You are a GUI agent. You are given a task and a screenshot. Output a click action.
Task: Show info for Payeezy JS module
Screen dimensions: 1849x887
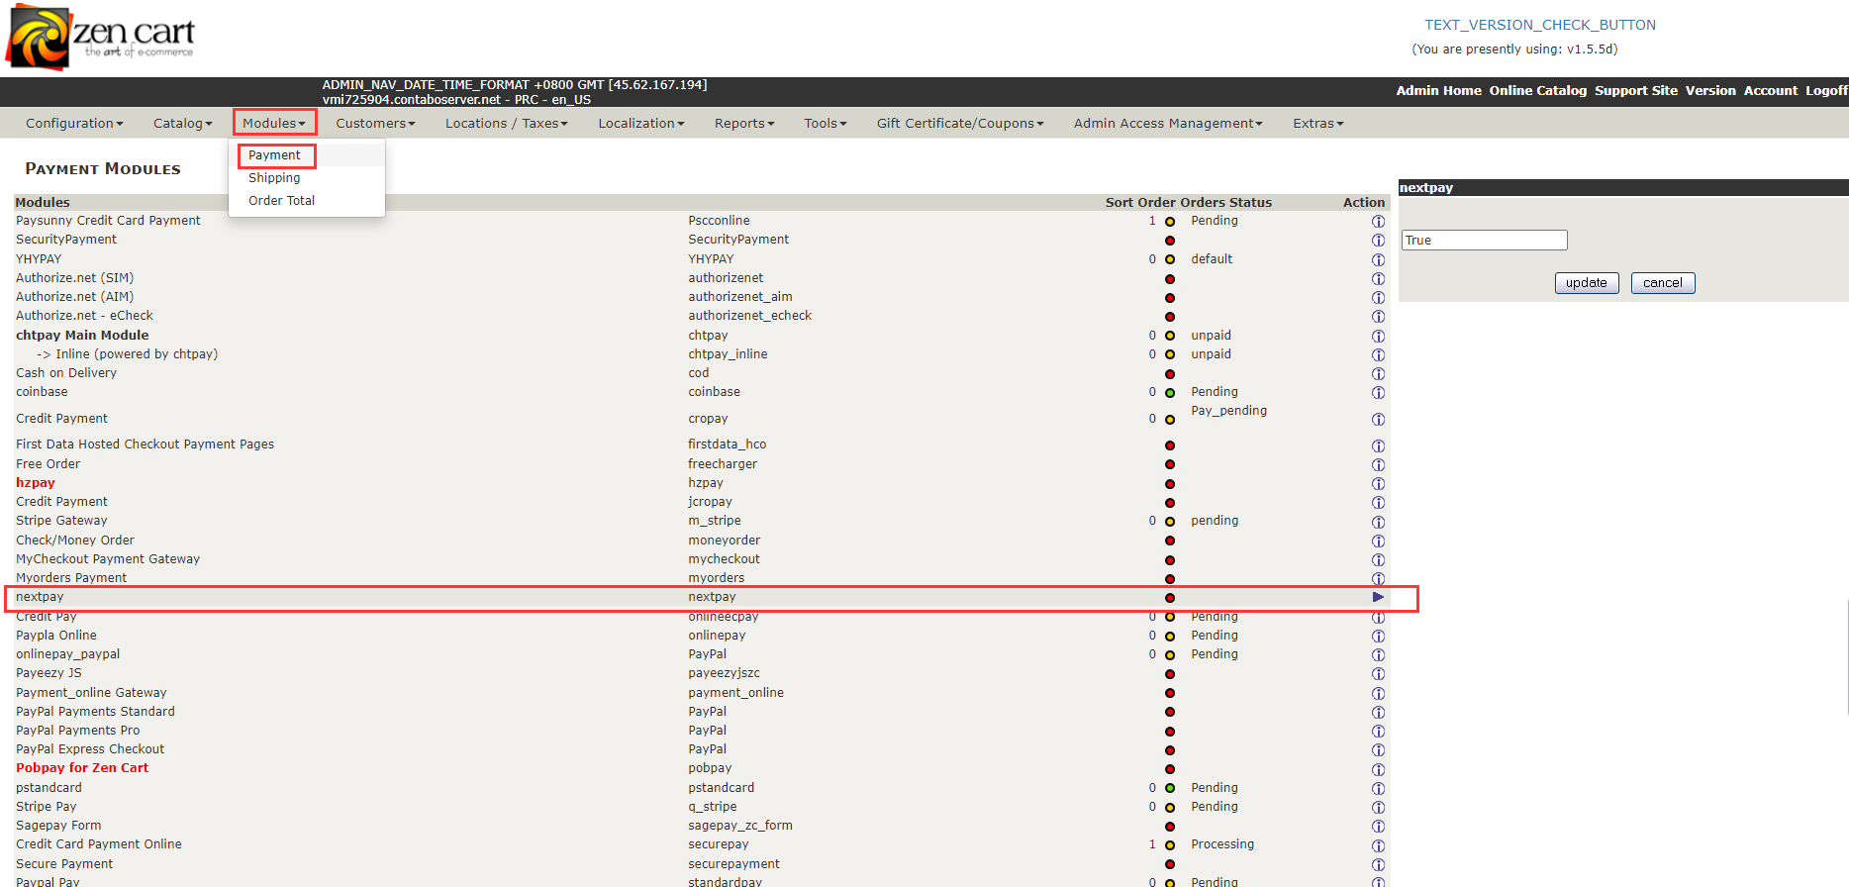1378,674
